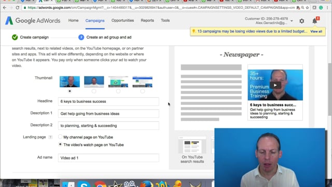Click the Create campaign step label
The width and height of the screenshot is (332, 187).
[34, 37]
